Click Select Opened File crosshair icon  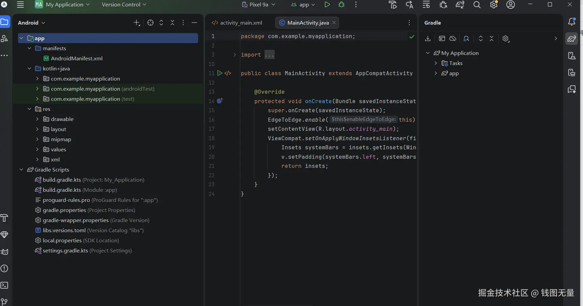pos(150,23)
